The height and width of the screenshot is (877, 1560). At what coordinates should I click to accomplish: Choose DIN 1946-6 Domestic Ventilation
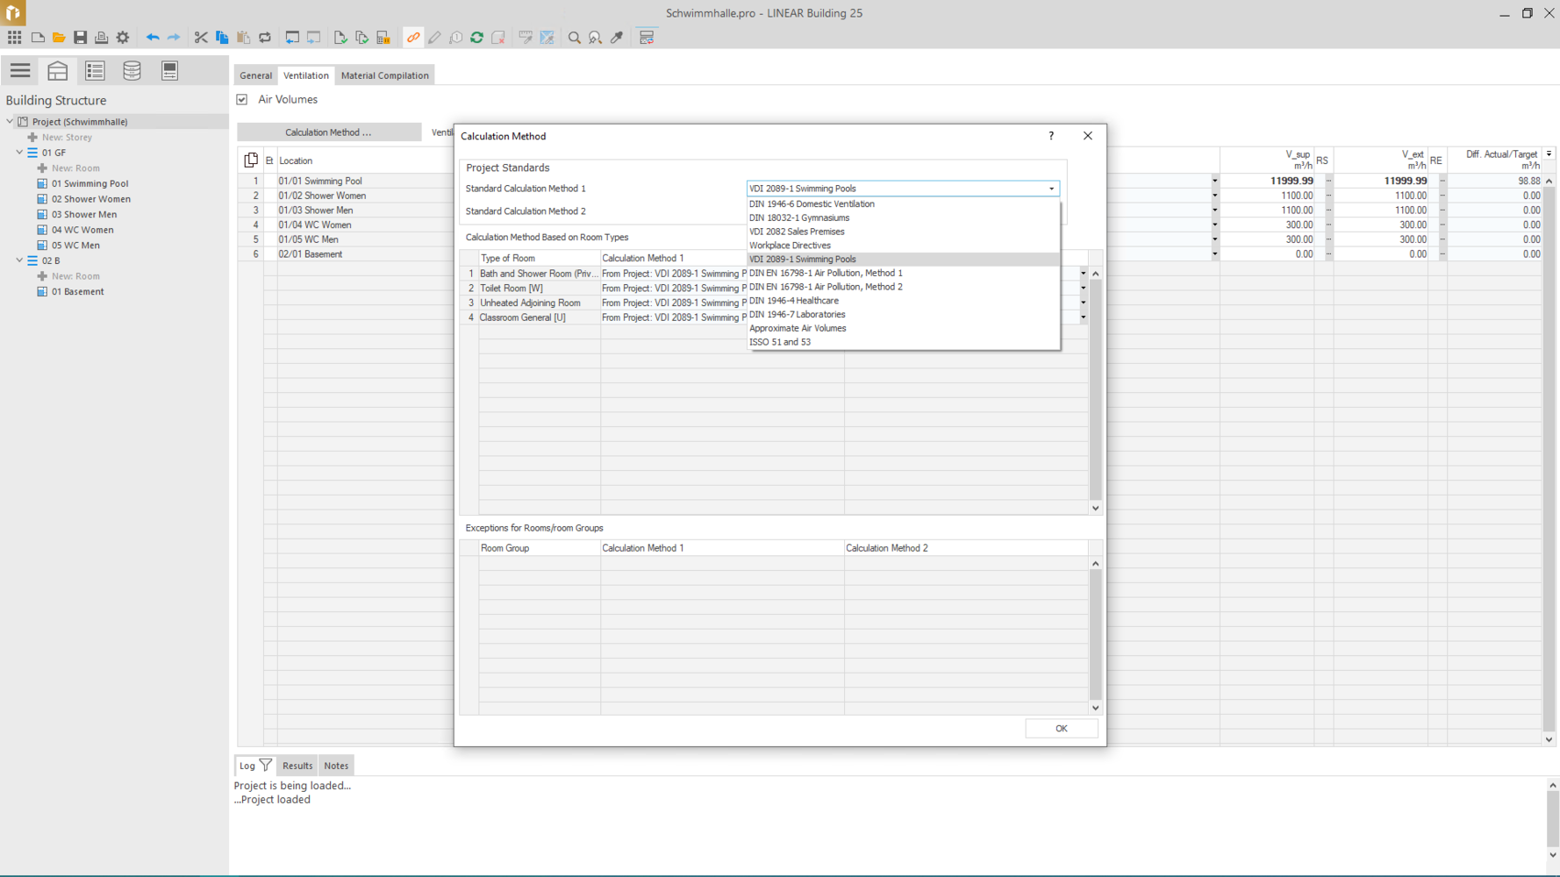[903, 204]
